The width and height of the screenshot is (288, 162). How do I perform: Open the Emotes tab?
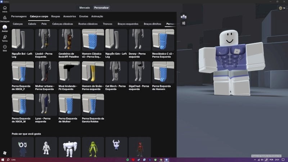click(x=84, y=16)
